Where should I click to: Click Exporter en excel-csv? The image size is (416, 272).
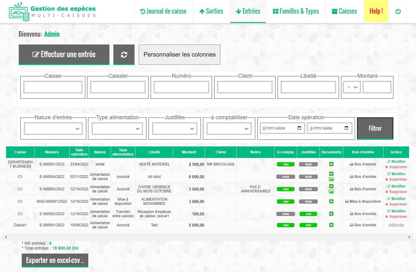[55, 260]
